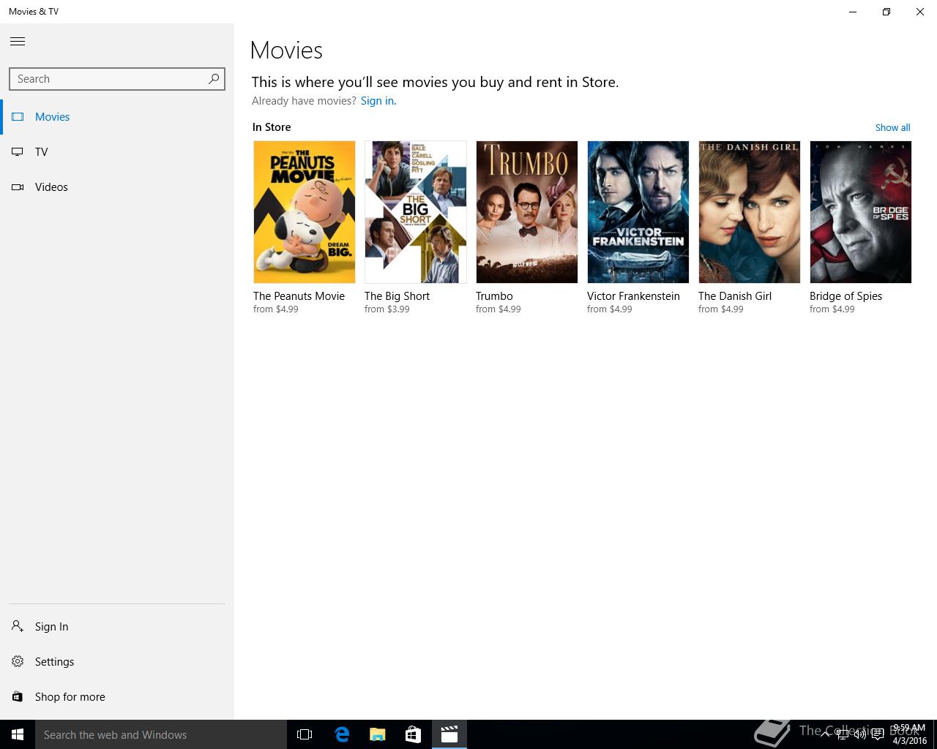This screenshot has height=749, width=937.
Task: Switch to the TV section
Action: (x=117, y=152)
